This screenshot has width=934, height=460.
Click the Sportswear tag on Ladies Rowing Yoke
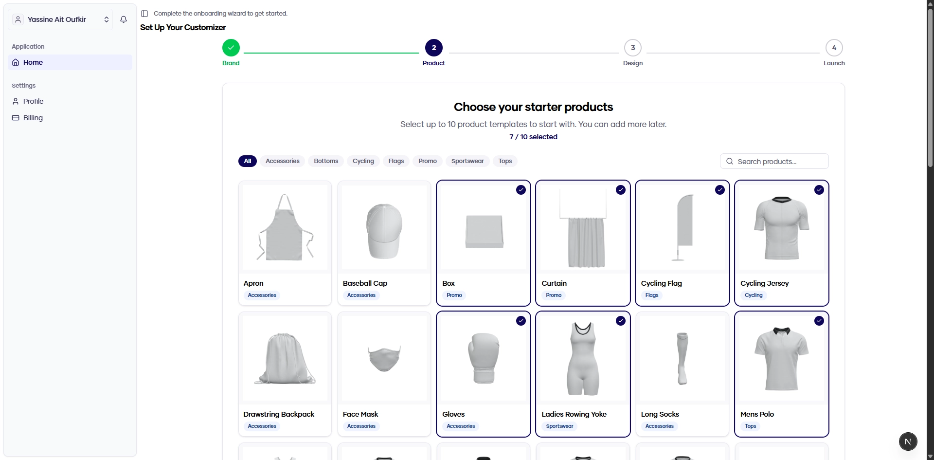coord(559,426)
